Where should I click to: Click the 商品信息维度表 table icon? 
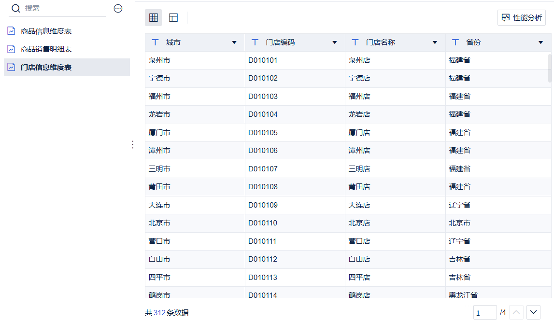[x=11, y=31]
